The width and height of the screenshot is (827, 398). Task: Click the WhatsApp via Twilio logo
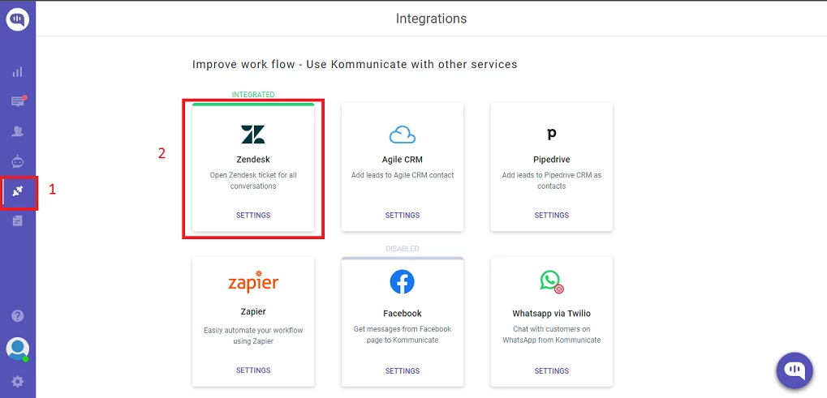tap(552, 281)
